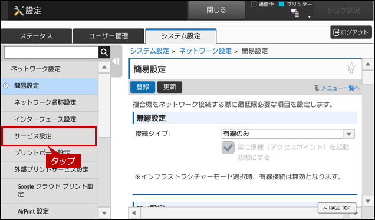Screen dimensions: 375x220
Task: Open ネットワーク名称設定 menu item
Action: coord(50,102)
